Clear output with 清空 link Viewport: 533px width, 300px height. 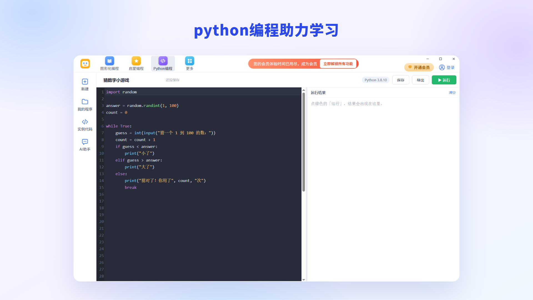452,93
